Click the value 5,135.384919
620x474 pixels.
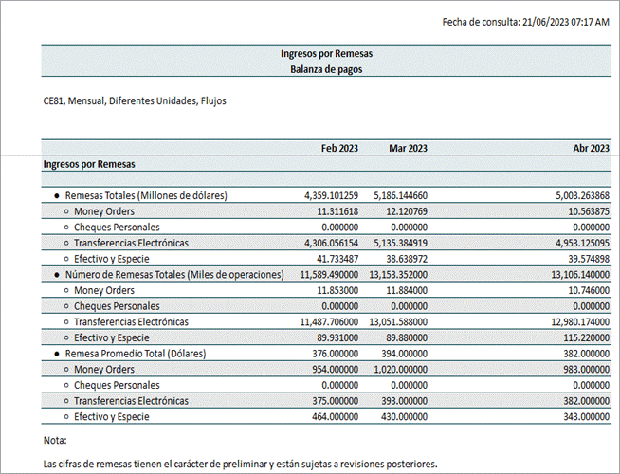point(401,243)
